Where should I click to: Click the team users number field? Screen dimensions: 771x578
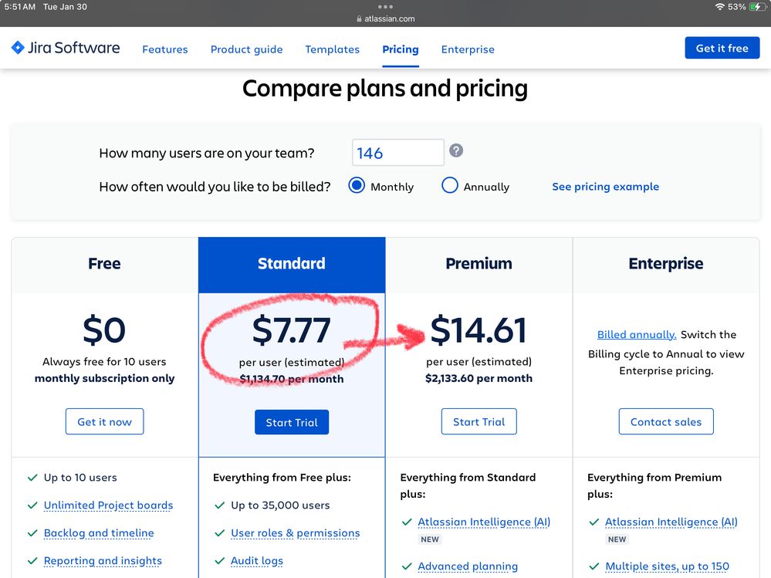(x=397, y=153)
